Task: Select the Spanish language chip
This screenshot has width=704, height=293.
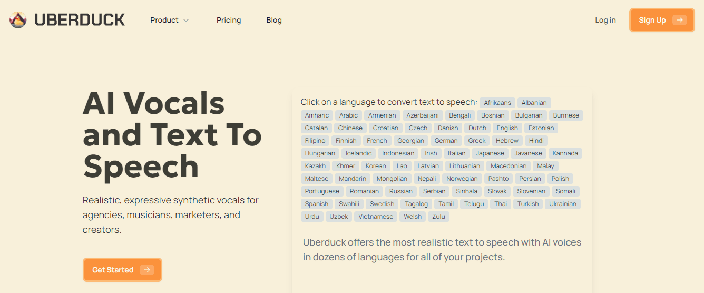Action: (317, 204)
